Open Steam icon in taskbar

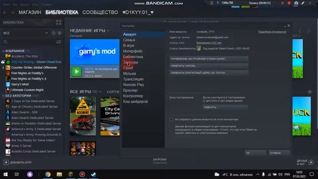[x=93, y=175]
